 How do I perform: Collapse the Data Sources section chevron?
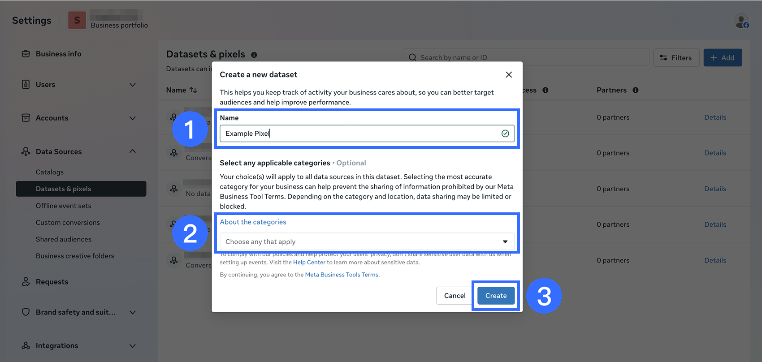(x=133, y=151)
